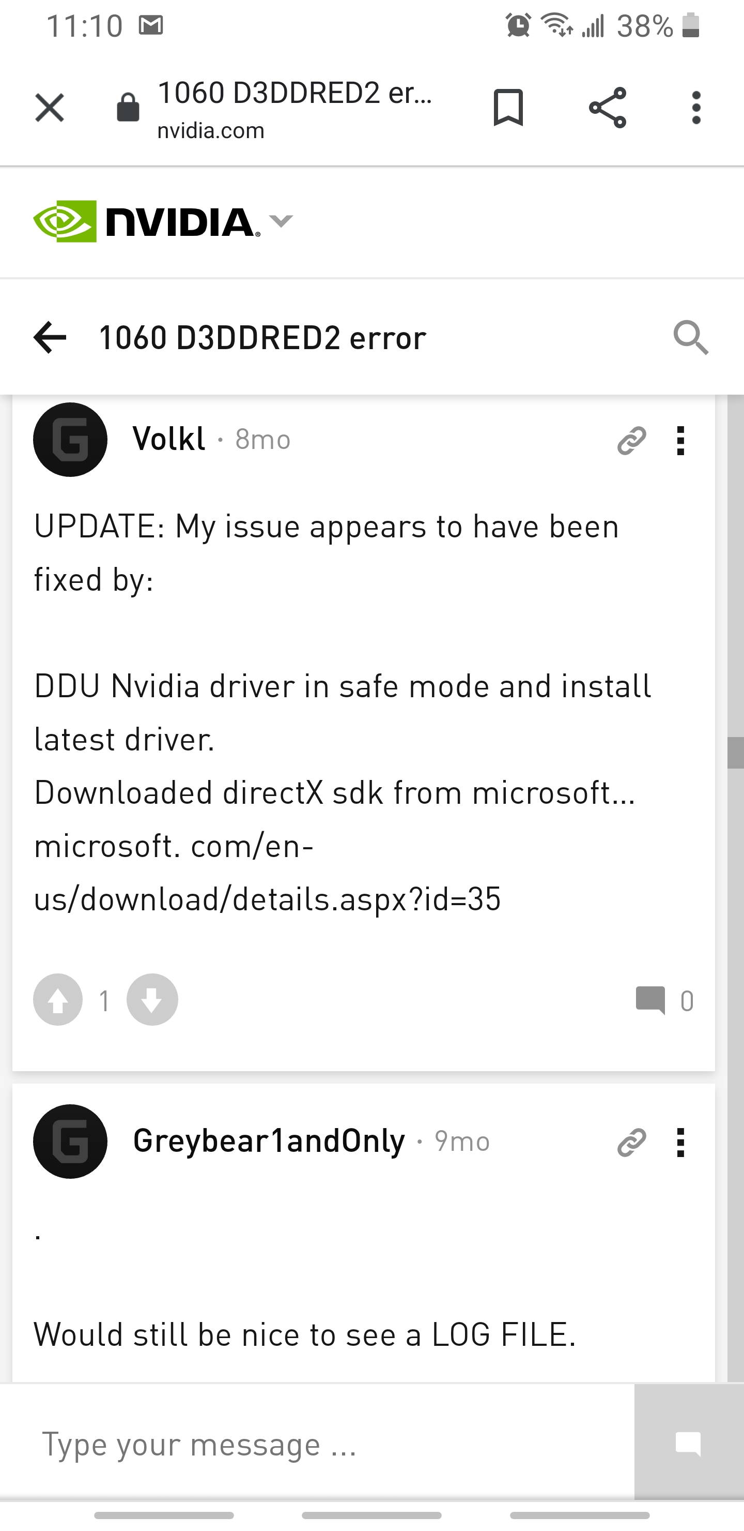This screenshot has width=744, height=1531.
Task: Go back using the thread arrow
Action: click(50, 338)
